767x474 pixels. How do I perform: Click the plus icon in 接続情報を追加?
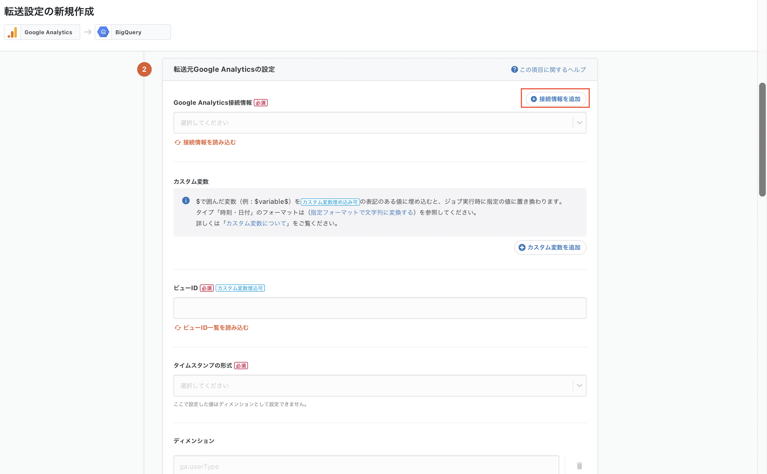[x=534, y=99]
